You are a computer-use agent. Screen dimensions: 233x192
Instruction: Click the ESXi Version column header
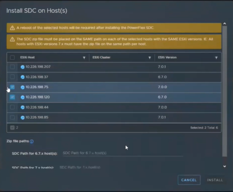pyautogui.click(x=167, y=57)
